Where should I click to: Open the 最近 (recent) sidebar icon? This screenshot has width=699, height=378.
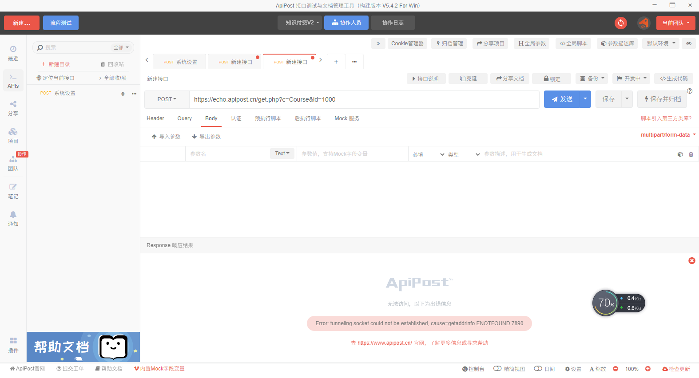tap(13, 53)
